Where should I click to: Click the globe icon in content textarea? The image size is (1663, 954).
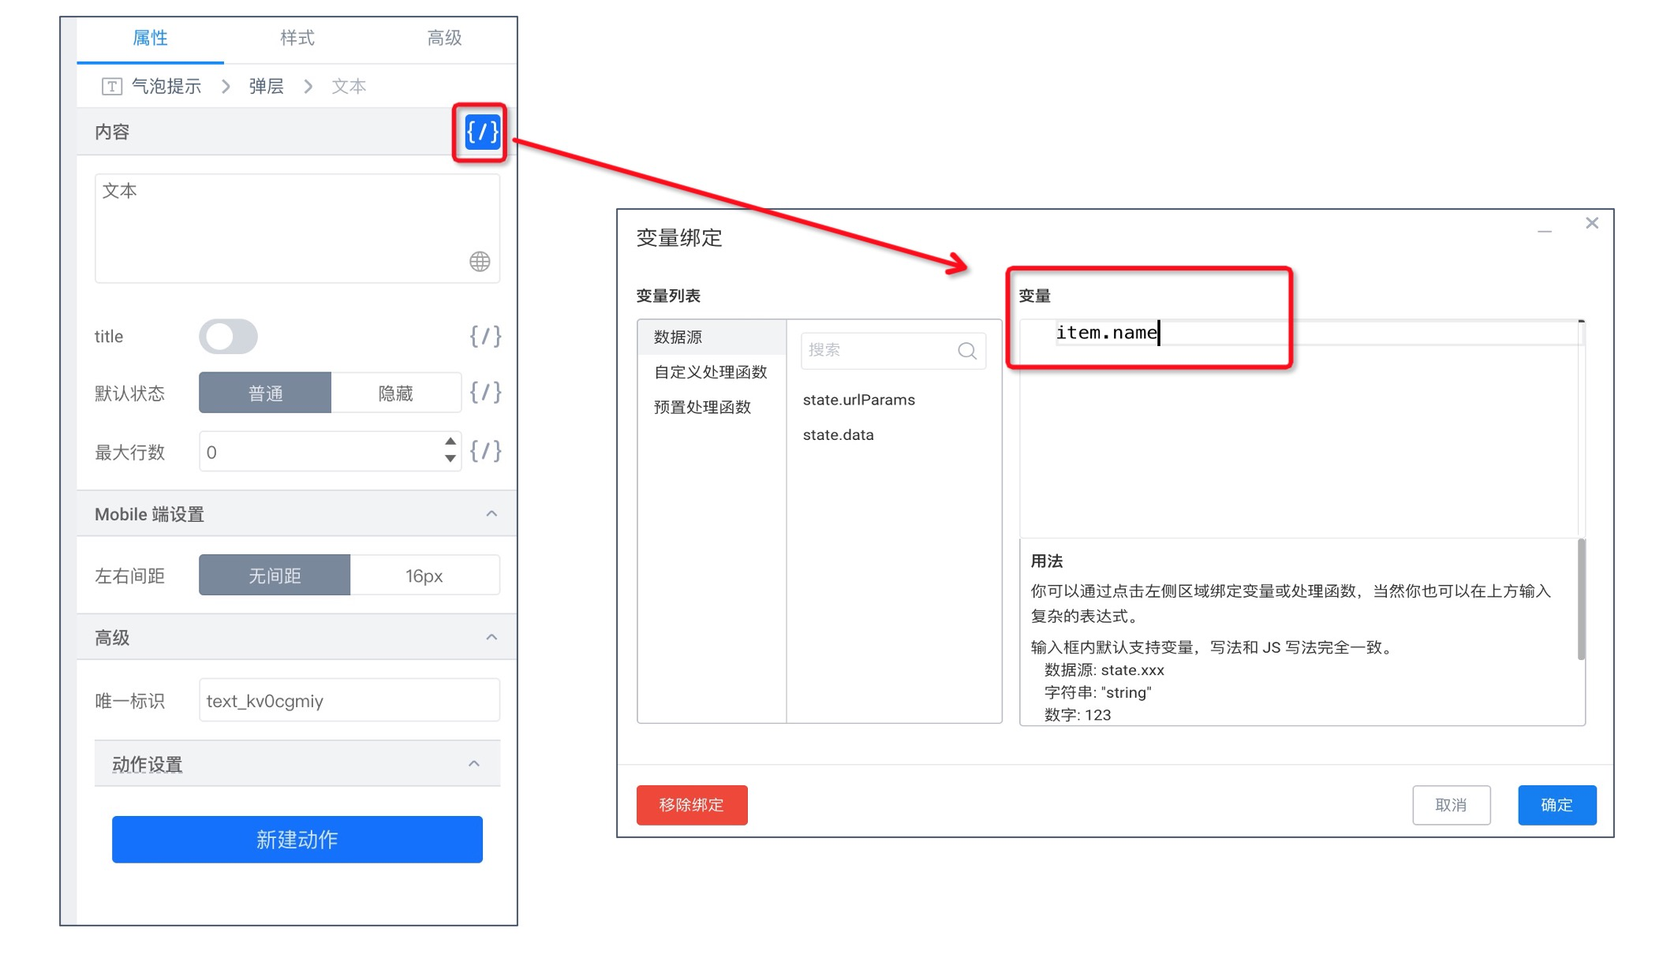[480, 262]
